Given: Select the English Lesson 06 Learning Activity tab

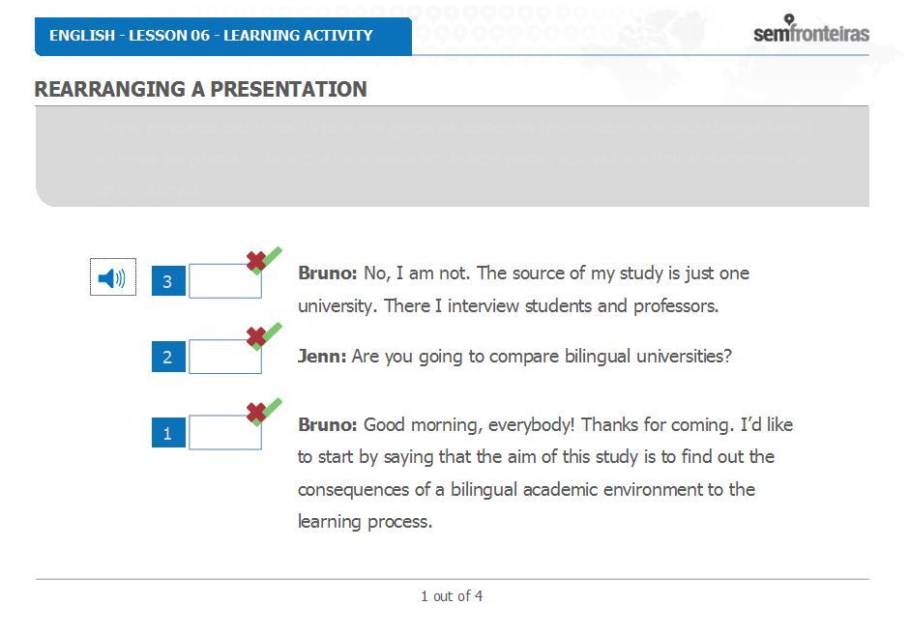Looking at the screenshot, I should tap(223, 36).
